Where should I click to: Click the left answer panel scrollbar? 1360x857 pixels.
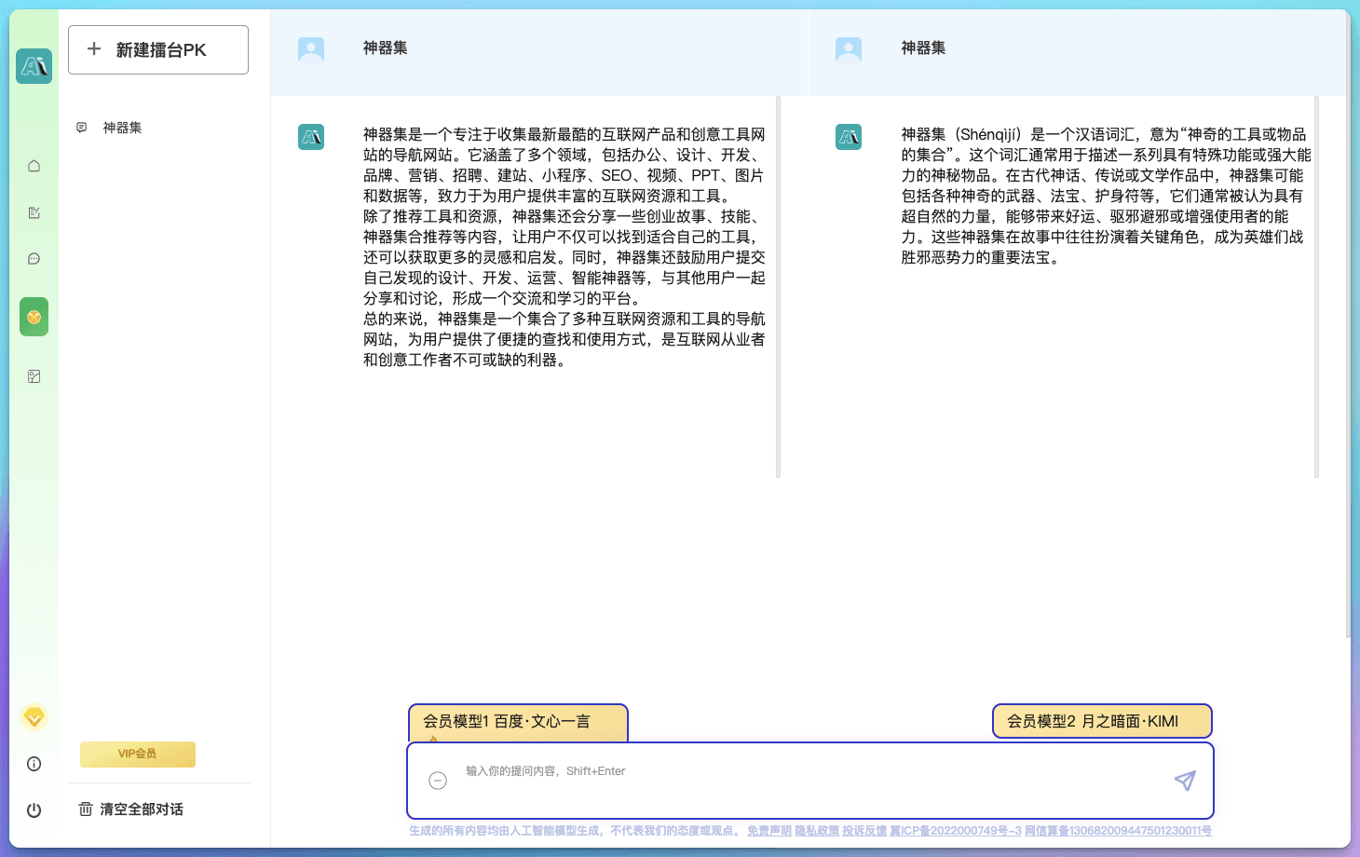coord(778,287)
